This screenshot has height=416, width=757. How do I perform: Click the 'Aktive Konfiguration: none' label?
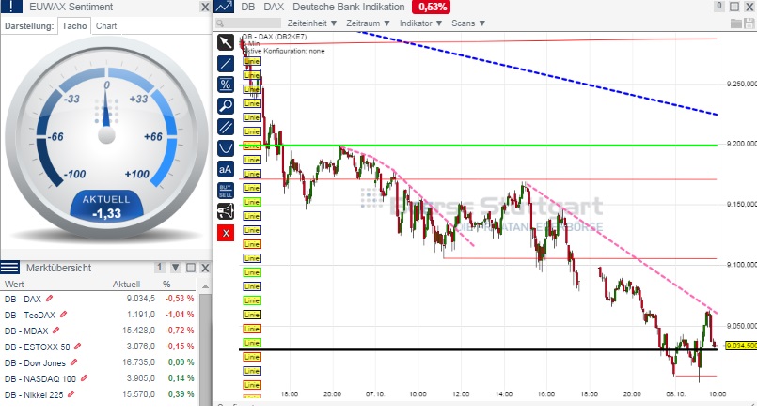pos(283,51)
